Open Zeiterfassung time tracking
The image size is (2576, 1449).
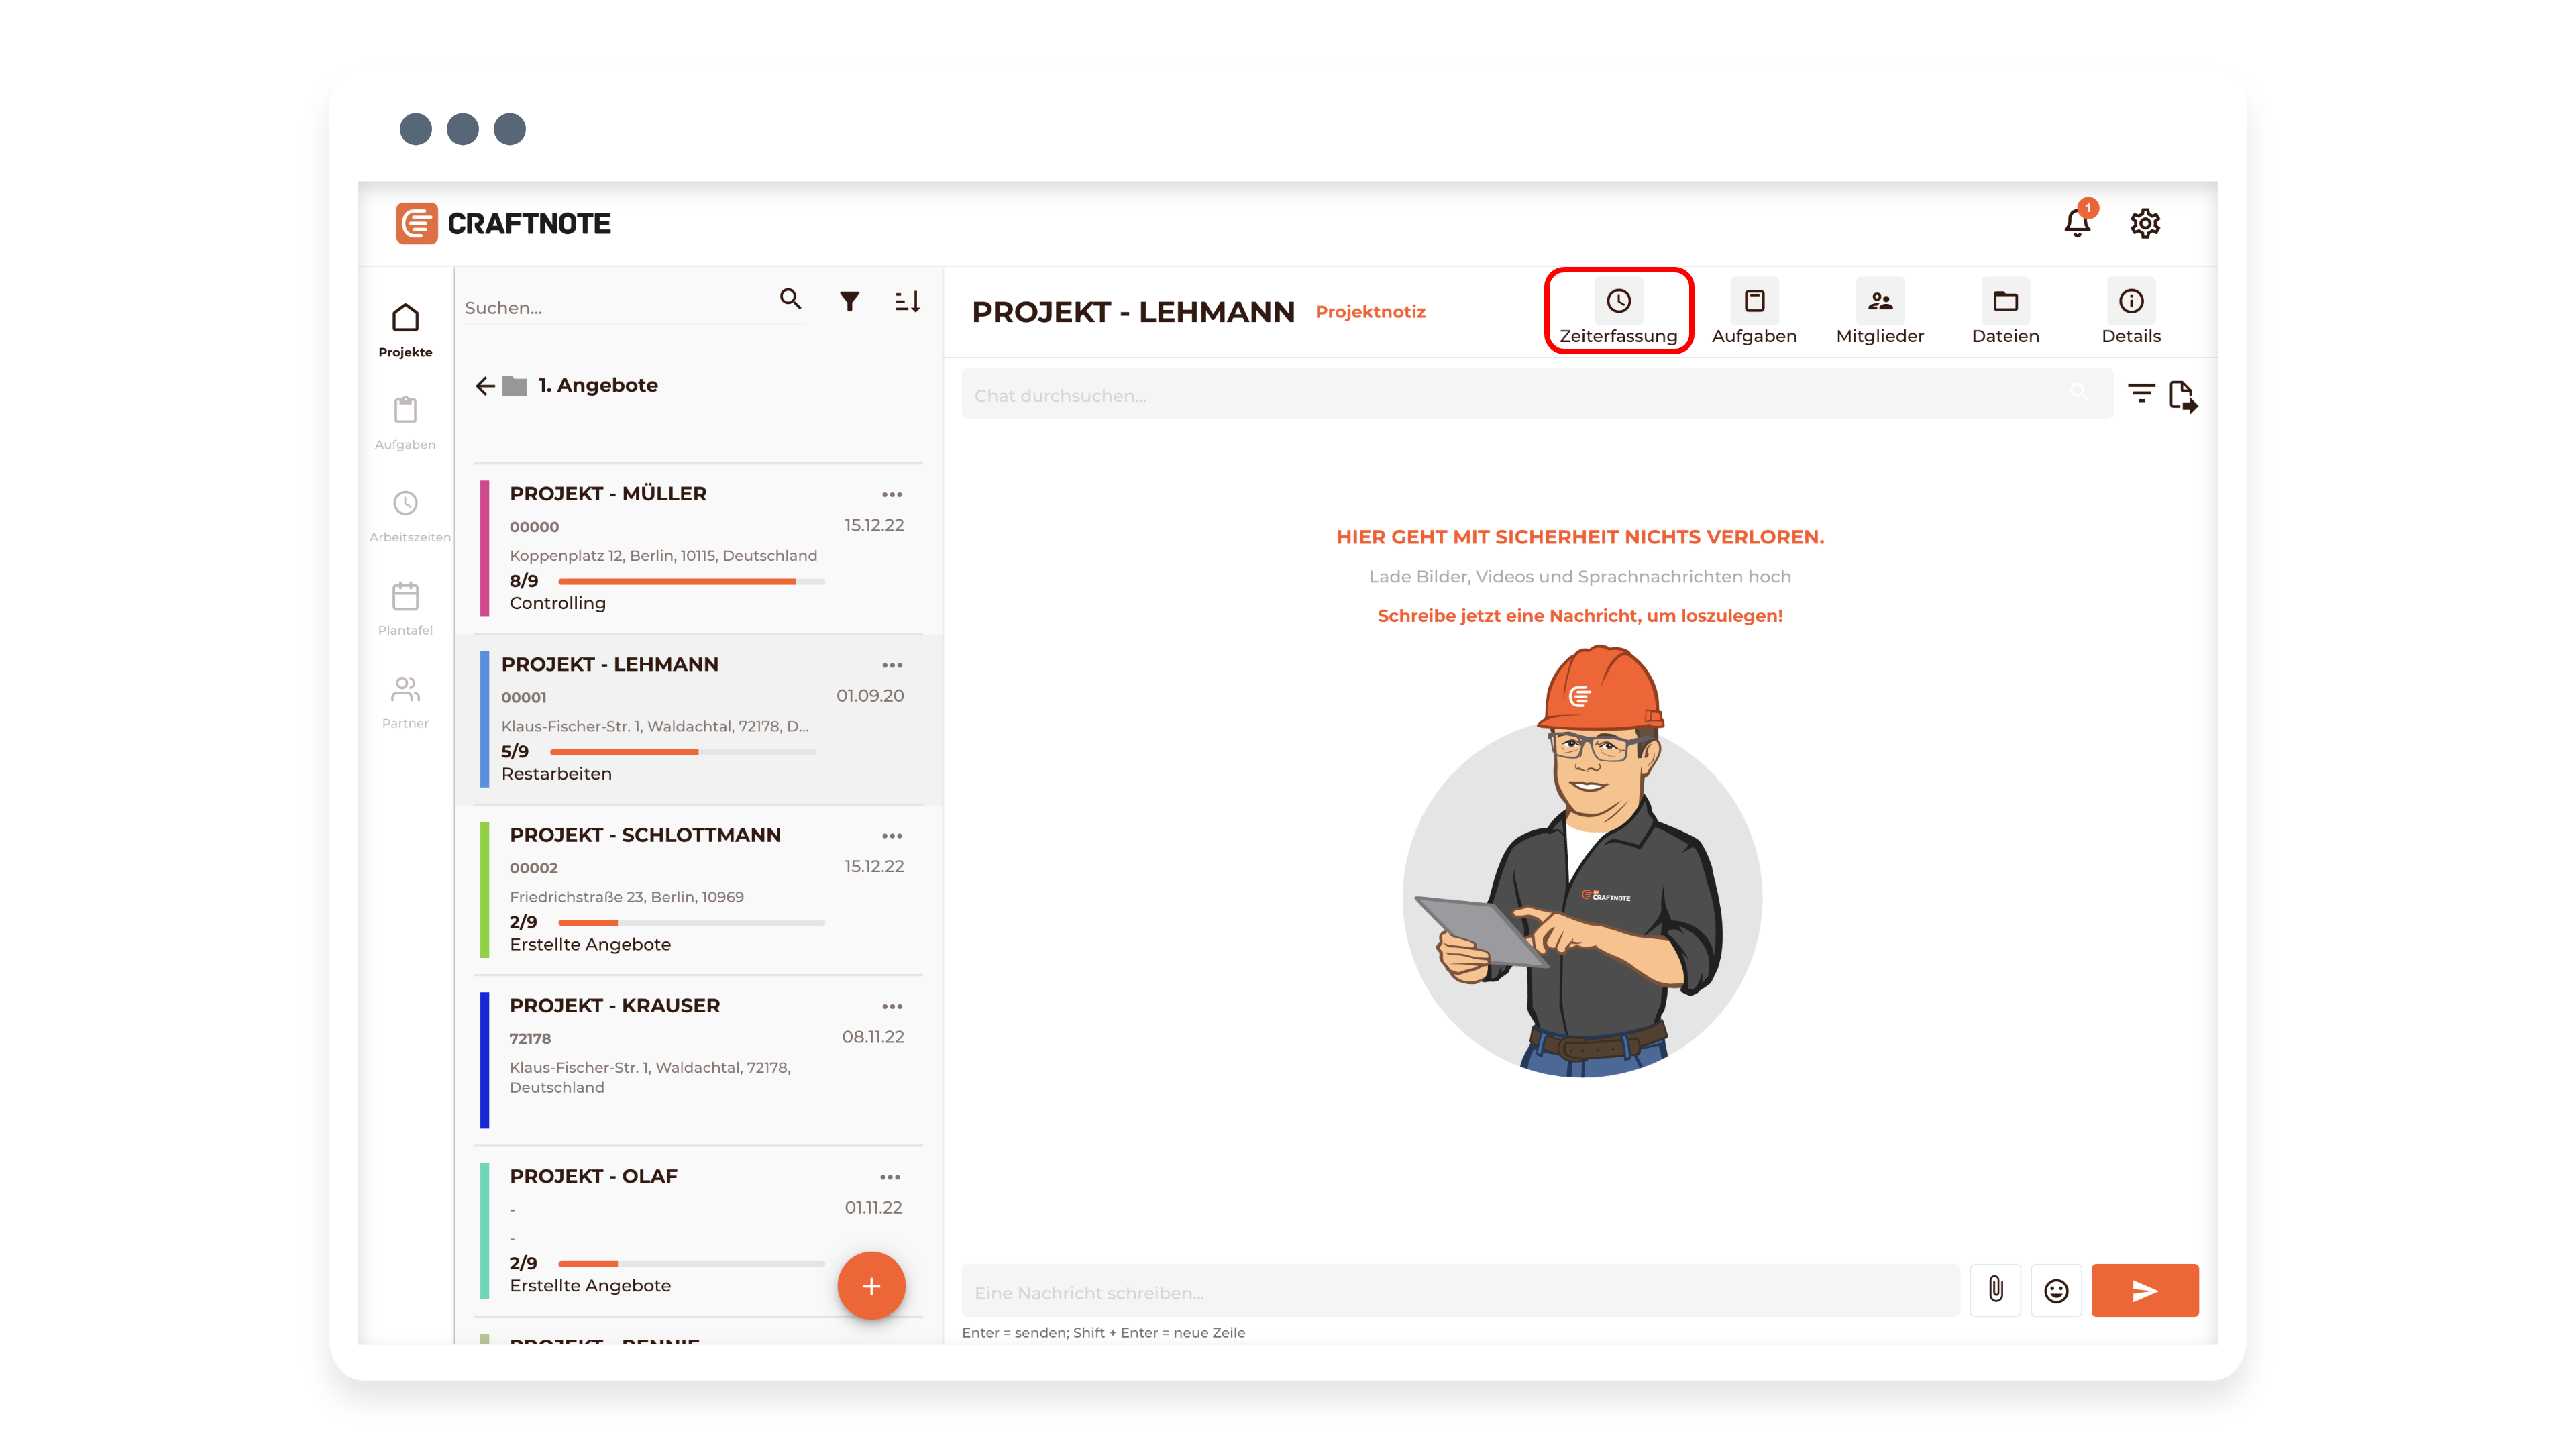click(1618, 312)
